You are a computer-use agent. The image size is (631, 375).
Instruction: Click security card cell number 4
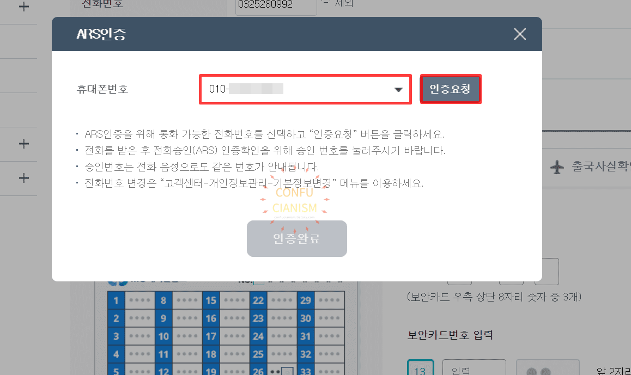[116, 354]
